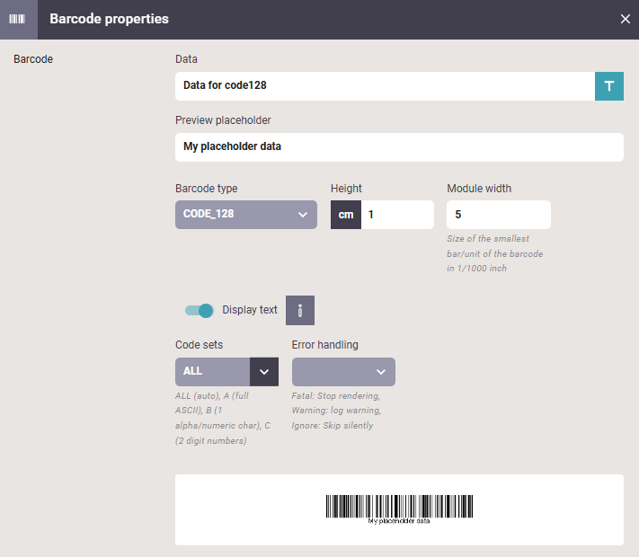Click the Error handling chevron arrow

(x=381, y=372)
